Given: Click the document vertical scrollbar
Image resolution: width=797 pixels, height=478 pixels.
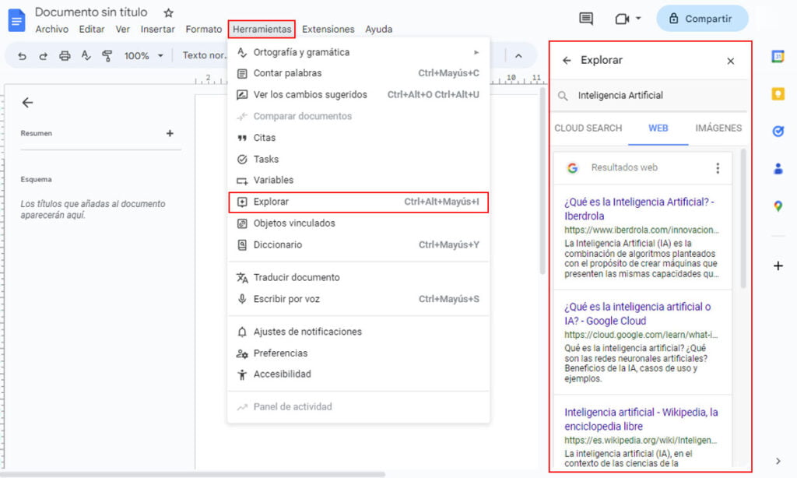Looking at the screenshot, I should [542, 181].
